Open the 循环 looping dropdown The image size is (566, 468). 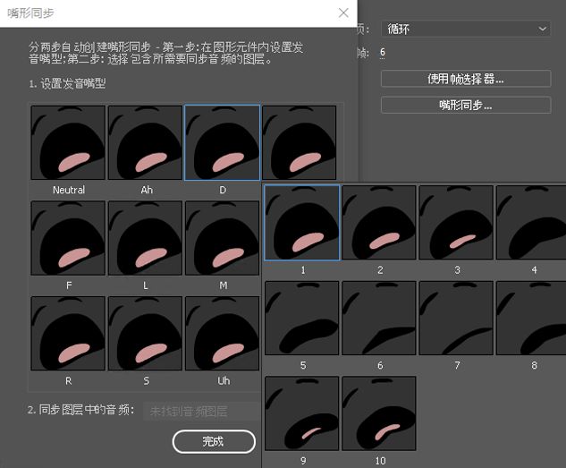[x=466, y=29]
